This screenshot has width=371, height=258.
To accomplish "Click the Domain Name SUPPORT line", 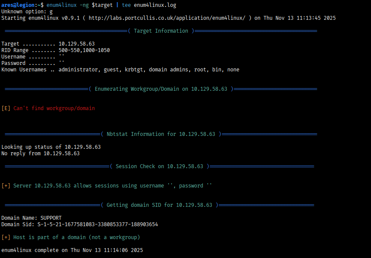I will (31, 218).
